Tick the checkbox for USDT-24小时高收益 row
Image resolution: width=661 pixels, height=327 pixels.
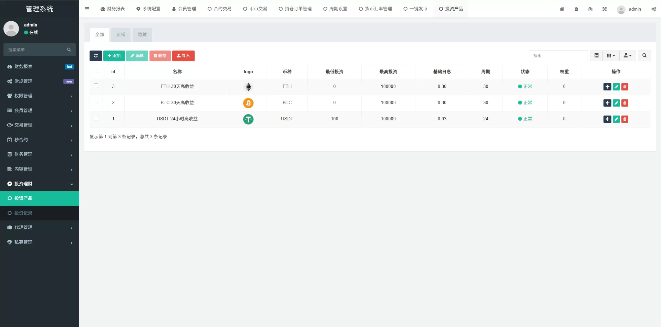tap(96, 118)
